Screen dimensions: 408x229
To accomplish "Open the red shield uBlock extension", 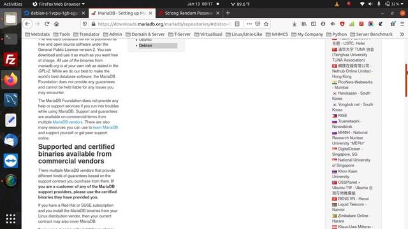I will pos(342,24).
